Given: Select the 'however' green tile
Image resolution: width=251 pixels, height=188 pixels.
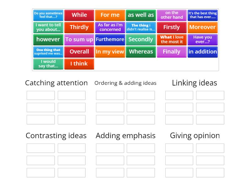Looking at the screenshot, I should coord(48,39).
